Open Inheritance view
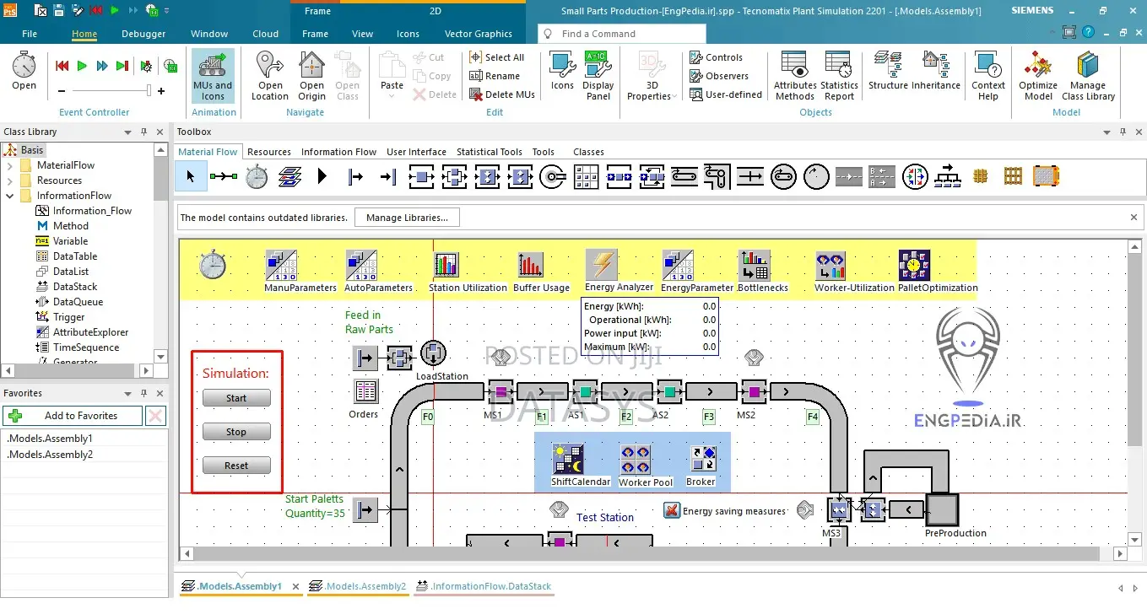Image resolution: width=1147 pixels, height=614 pixels. pos(936,71)
